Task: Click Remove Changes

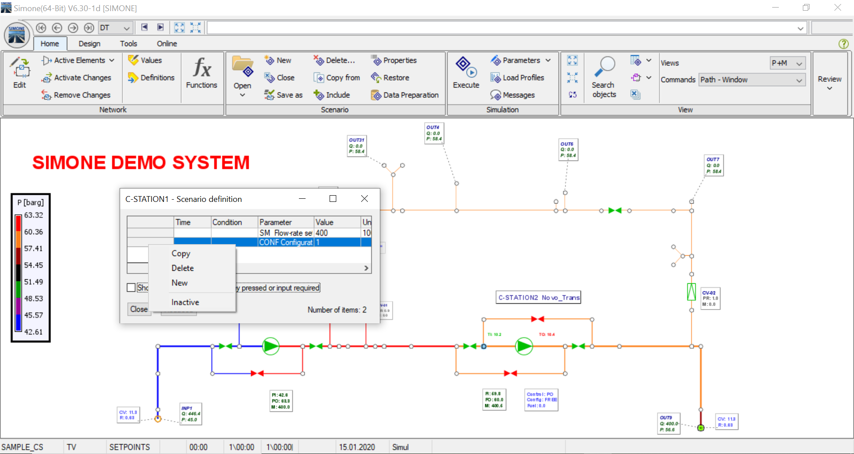Action: point(76,95)
